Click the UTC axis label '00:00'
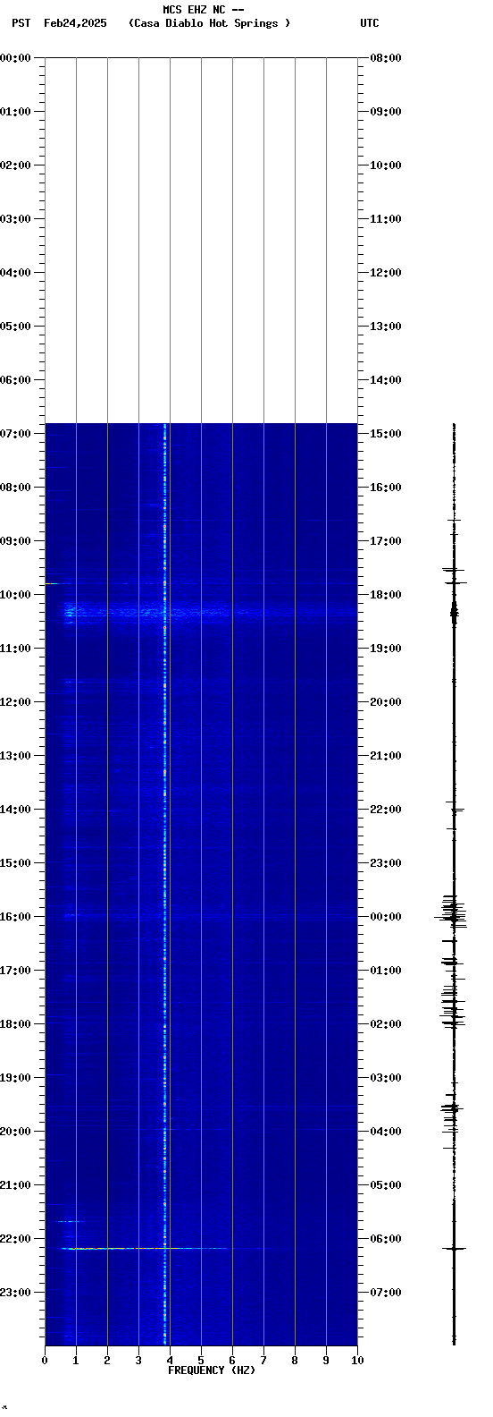The image size is (493, 1417). (x=386, y=917)
